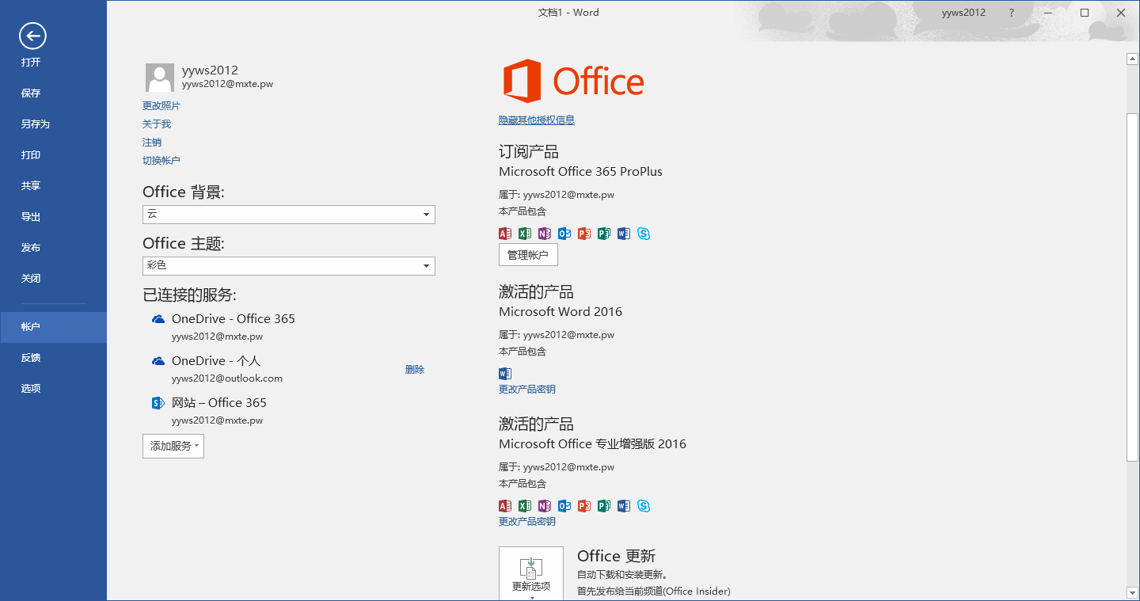
Task: Click the Word icon under Office 365 ProPlus
Action: point(624,234)
